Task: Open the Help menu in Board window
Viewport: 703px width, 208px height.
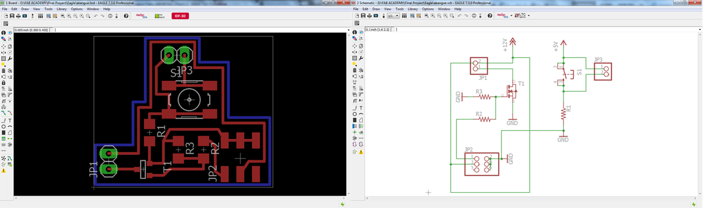Action: (107, 9)
